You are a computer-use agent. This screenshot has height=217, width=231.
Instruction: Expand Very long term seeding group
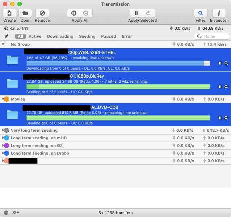pos(3,130)
